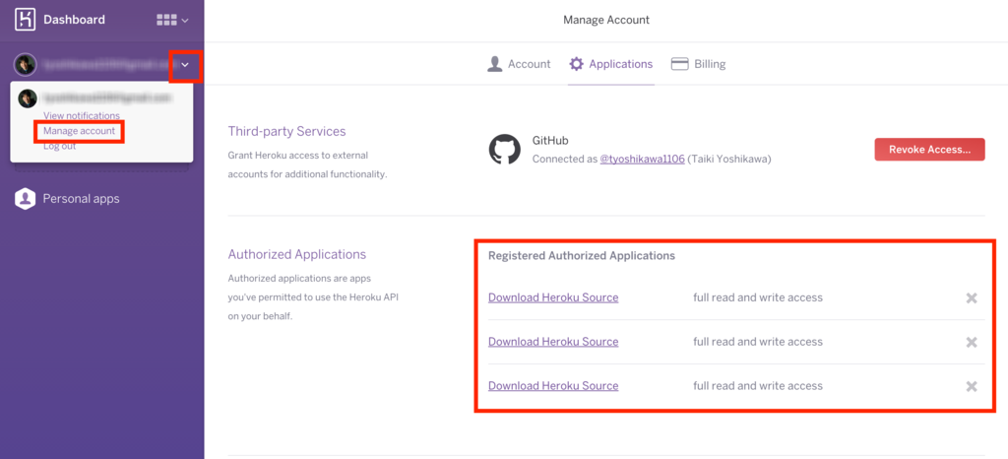Open Personal apps in sidebar
Viewport: 1008px width, 459px height.
(x=81, y=199)
